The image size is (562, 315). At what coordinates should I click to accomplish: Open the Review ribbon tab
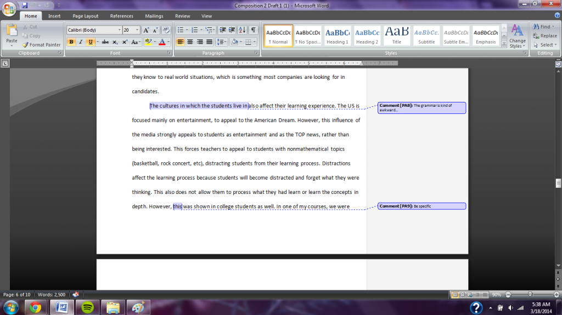(182, 16)
